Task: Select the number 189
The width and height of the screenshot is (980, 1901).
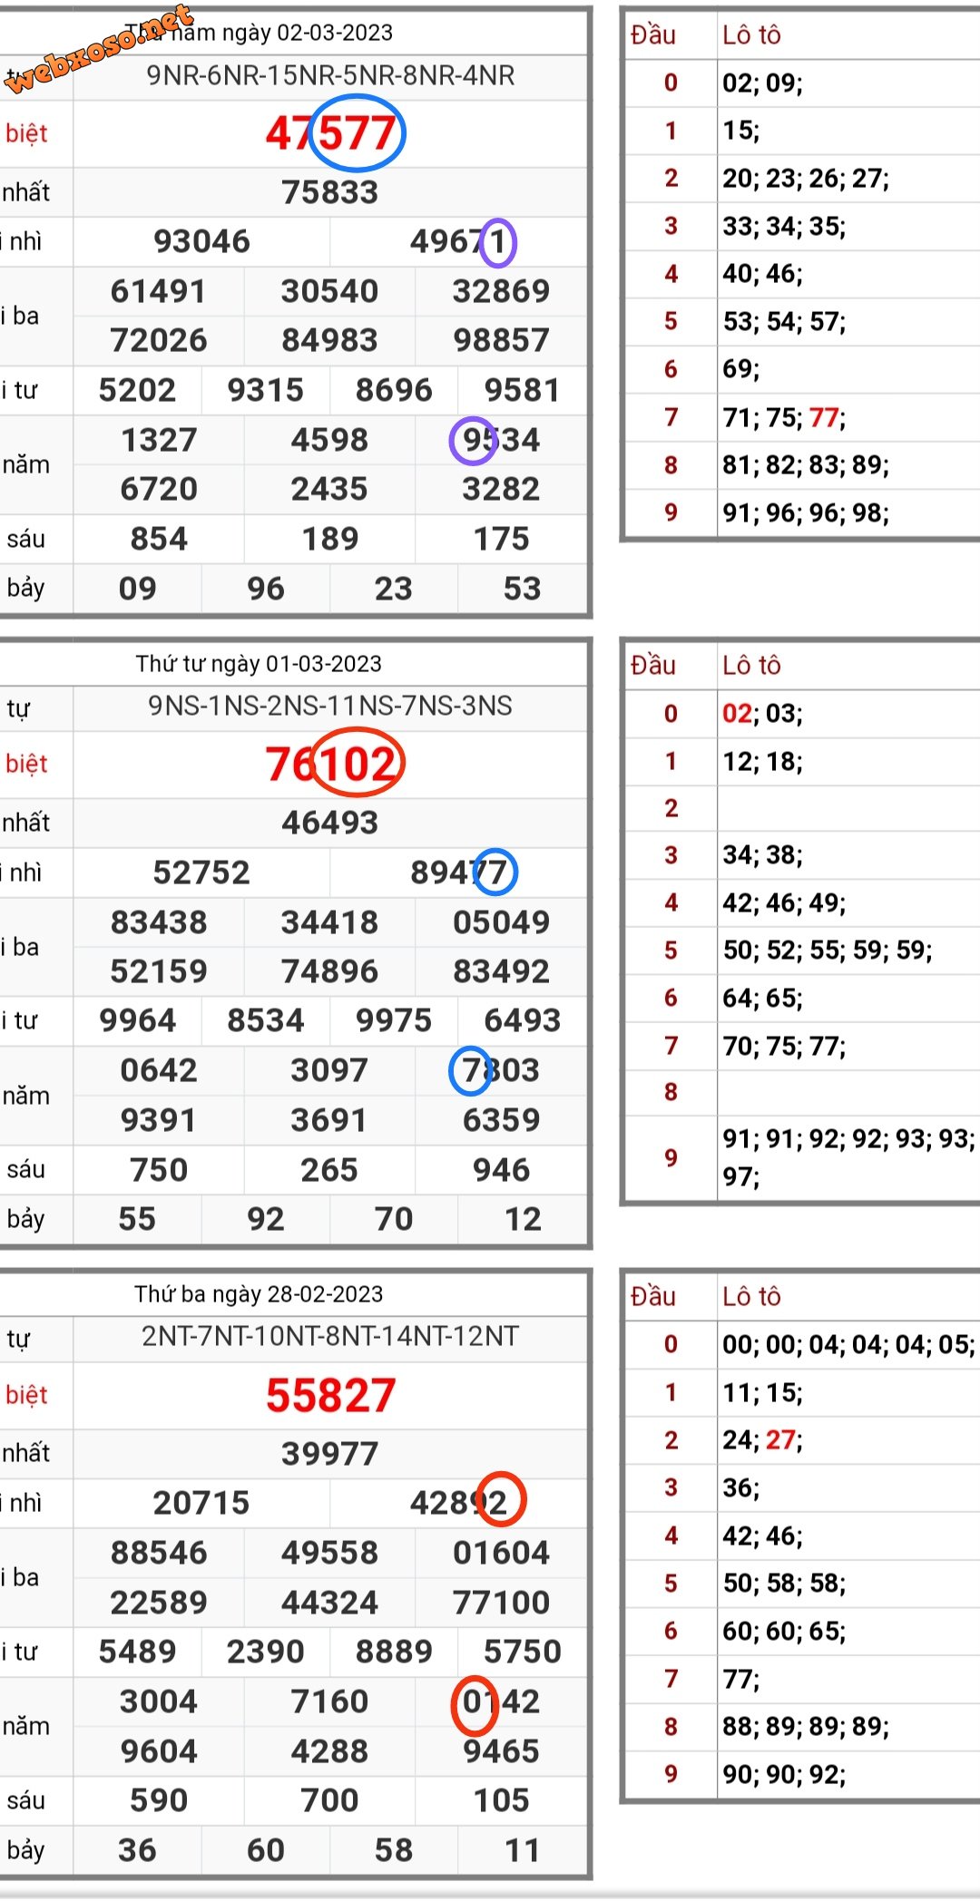Action: [330, 539]
